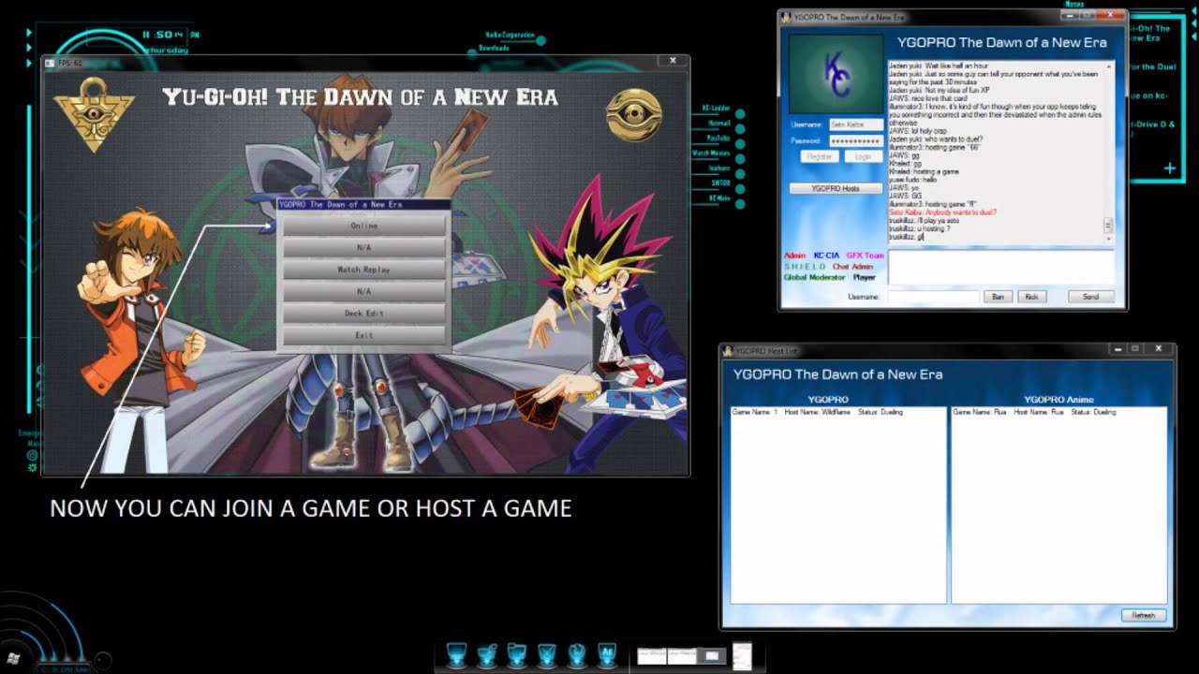1199x674 pixels.
Task: Click the YouTube shortcut dot
Action: [x=740, y=143]
